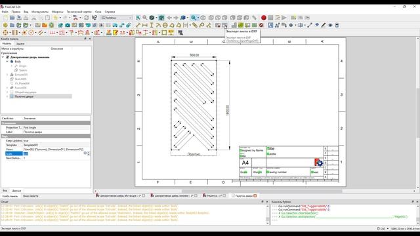
Task: Click the Keep Updated property value
Action: [x=56, y=140]
